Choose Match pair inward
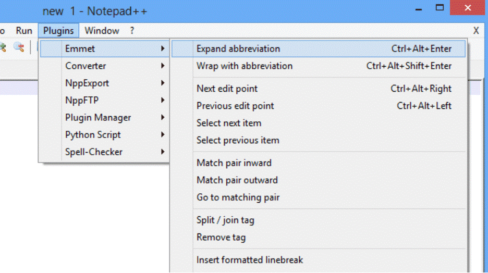The height and width of the screenshot is (273, 488). [x=319, y=163]
